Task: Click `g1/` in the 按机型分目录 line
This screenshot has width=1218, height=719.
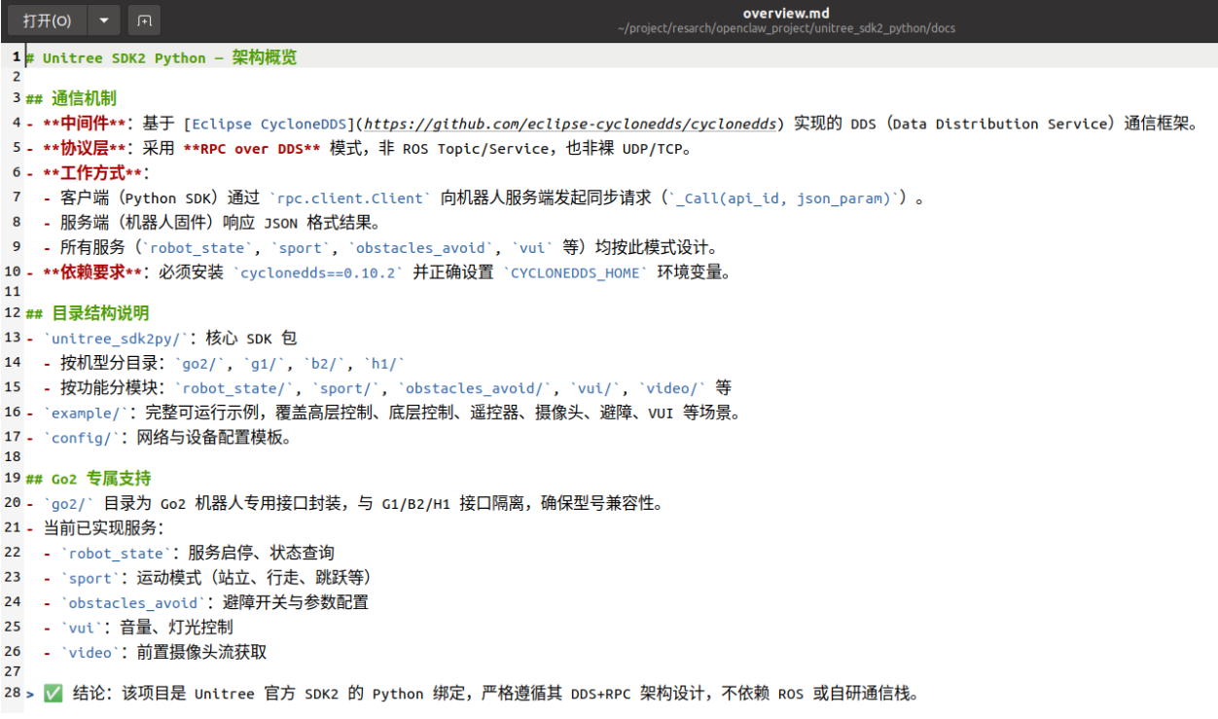Action: (x=262, y=363)
